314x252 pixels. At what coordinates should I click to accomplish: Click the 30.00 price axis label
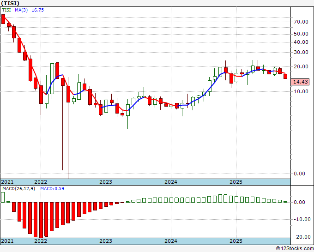pyautogui.click(x=301, y=53)
